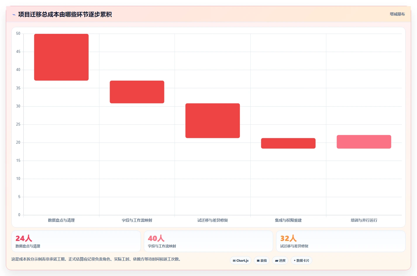Open the 24人 data card
The image size is (417, 276).
(x=76, y=241)
